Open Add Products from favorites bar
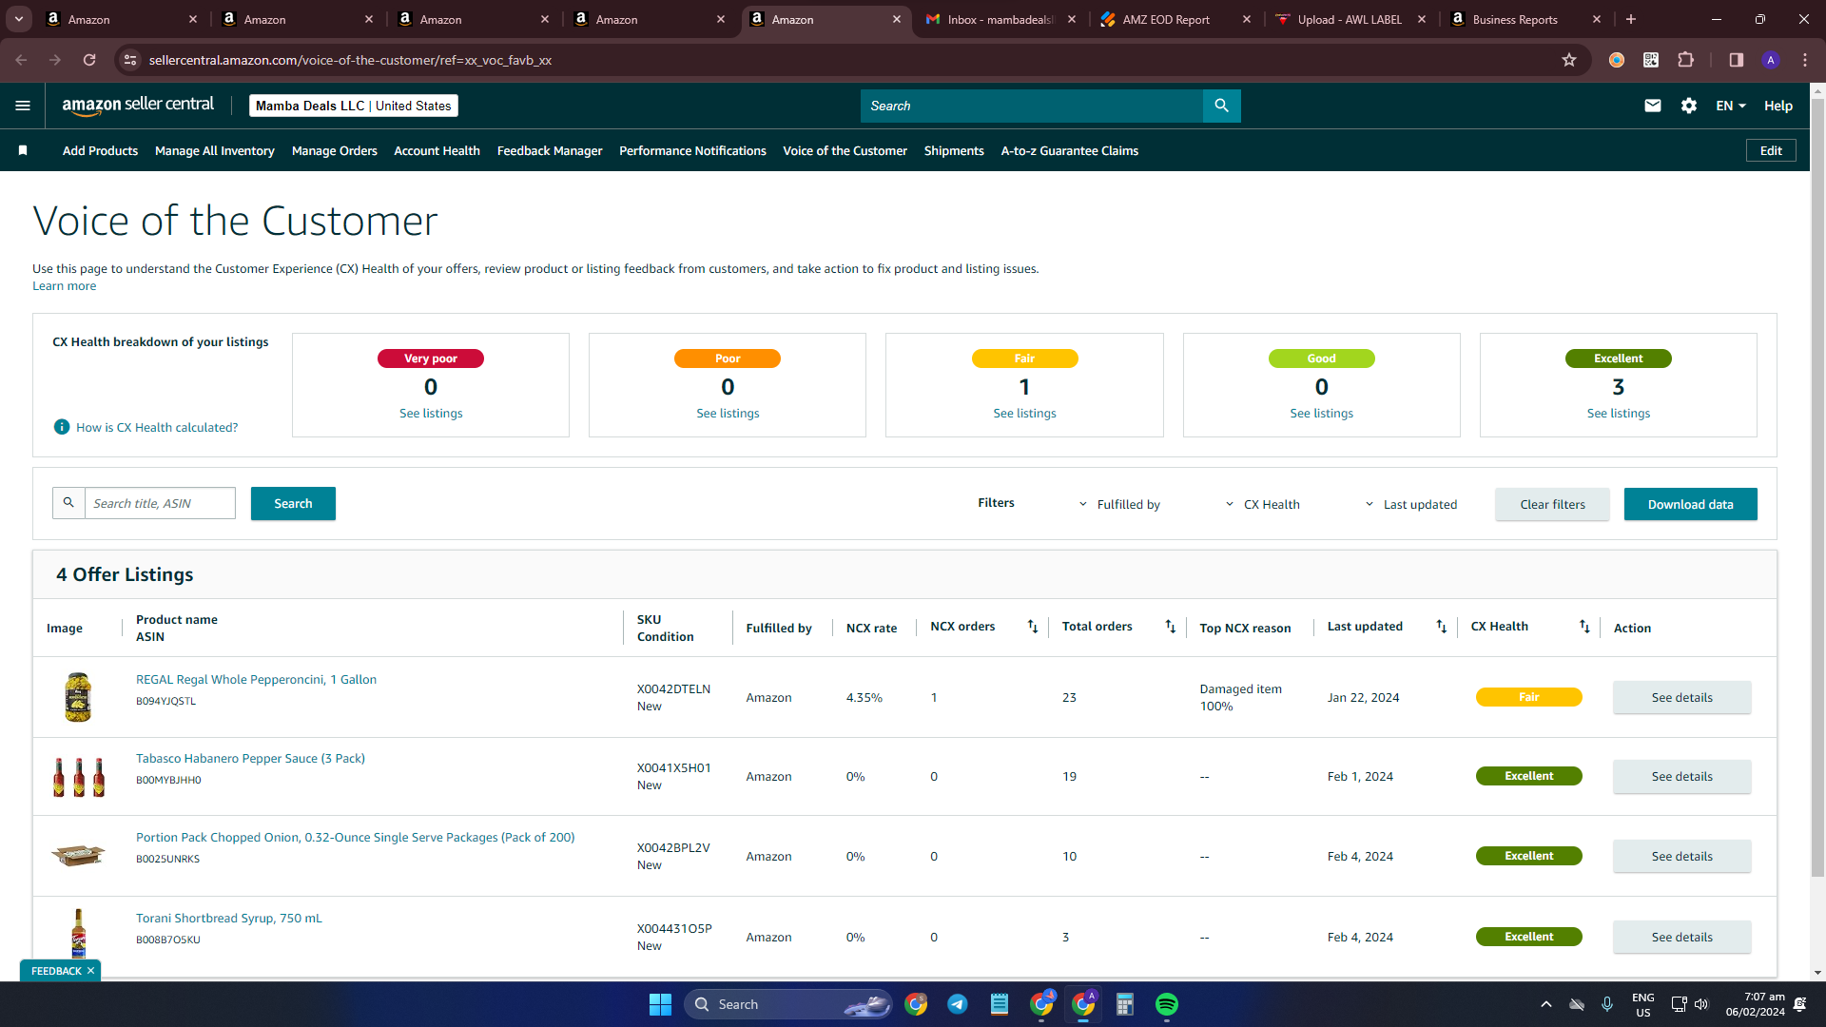The image size is (1826, 1027). pos(100,150)
